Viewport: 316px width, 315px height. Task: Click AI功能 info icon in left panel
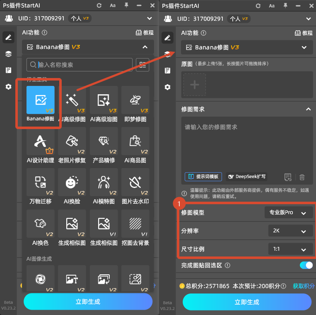click(x=45, y=32)
